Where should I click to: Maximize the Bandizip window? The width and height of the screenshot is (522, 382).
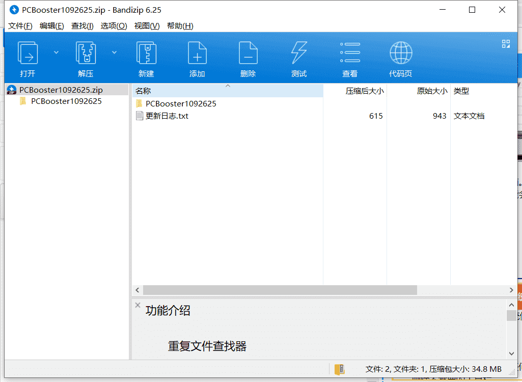coord(472,10)
